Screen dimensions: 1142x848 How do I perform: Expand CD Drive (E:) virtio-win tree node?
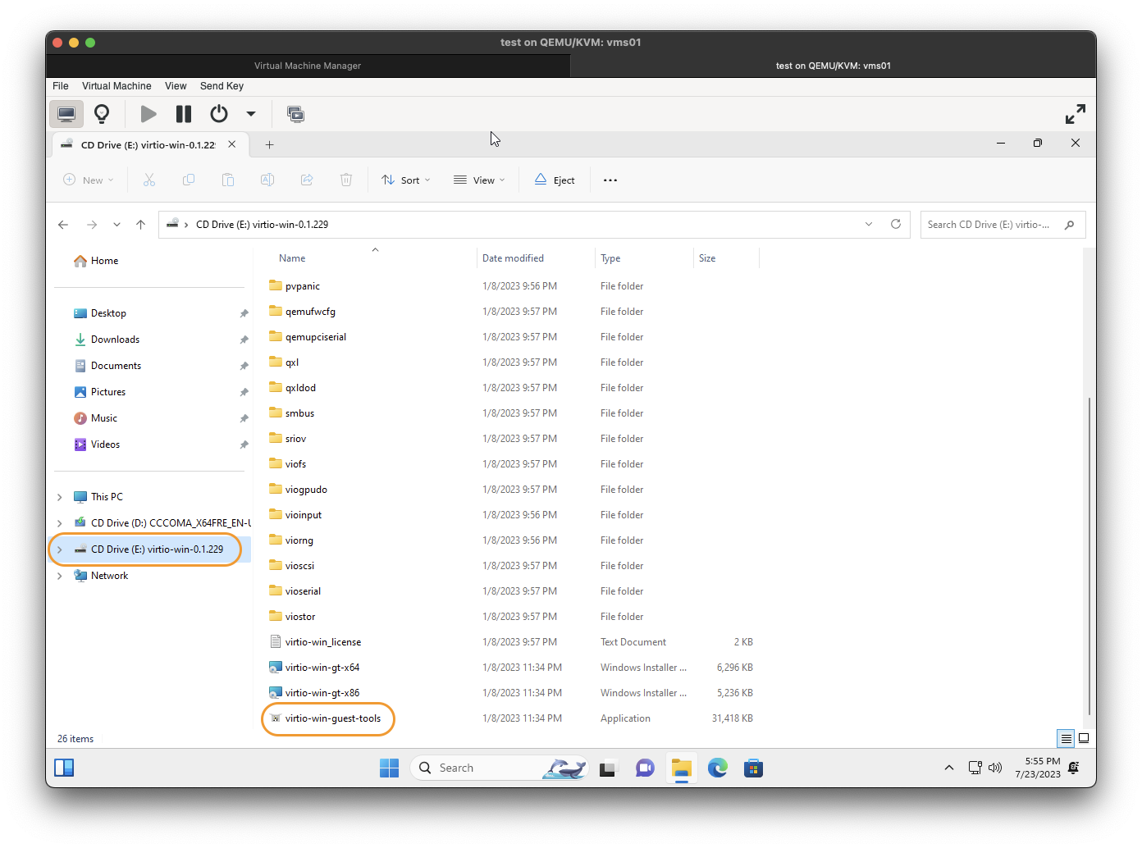coord(60,549)
